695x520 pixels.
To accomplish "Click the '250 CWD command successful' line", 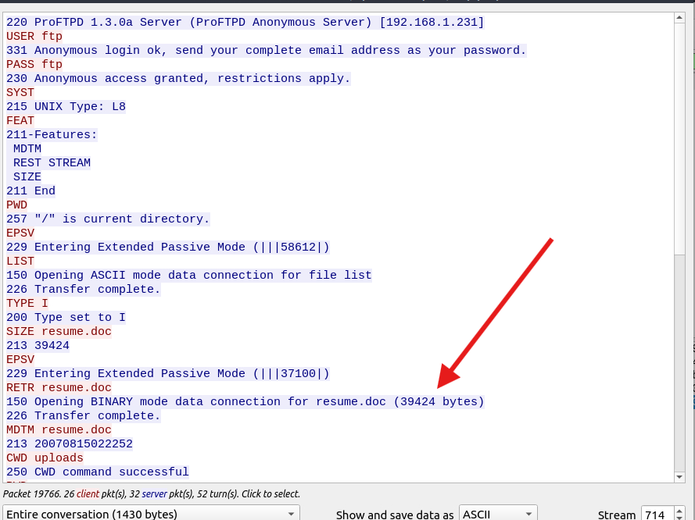I will 97,472.
